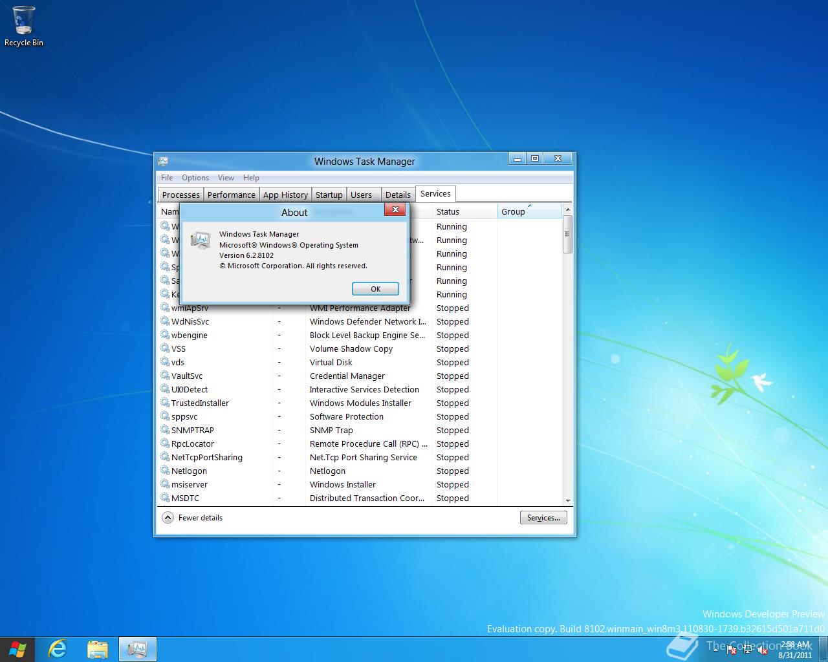Click the services list scroll down arrow
Screen dimensions: 828x662
[x=568, y=500]
